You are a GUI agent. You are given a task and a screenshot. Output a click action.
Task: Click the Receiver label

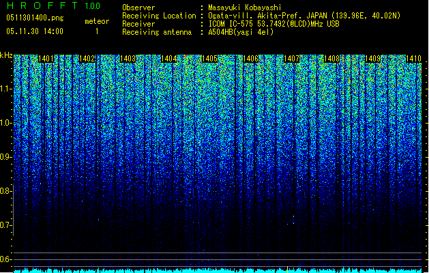coord(138,24)
